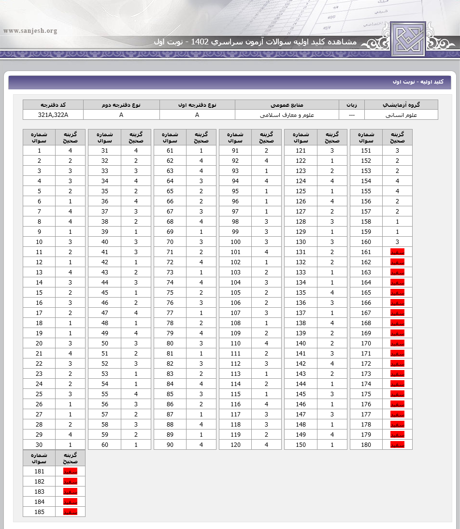Click the زبان column header
The width and height of the screenshot is (460, 529).
point(352,105)
